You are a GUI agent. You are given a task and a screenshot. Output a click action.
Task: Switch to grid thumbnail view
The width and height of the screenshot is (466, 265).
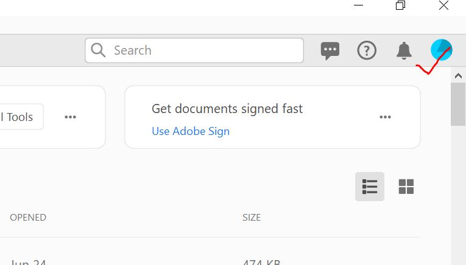click(x=406, y=187)
